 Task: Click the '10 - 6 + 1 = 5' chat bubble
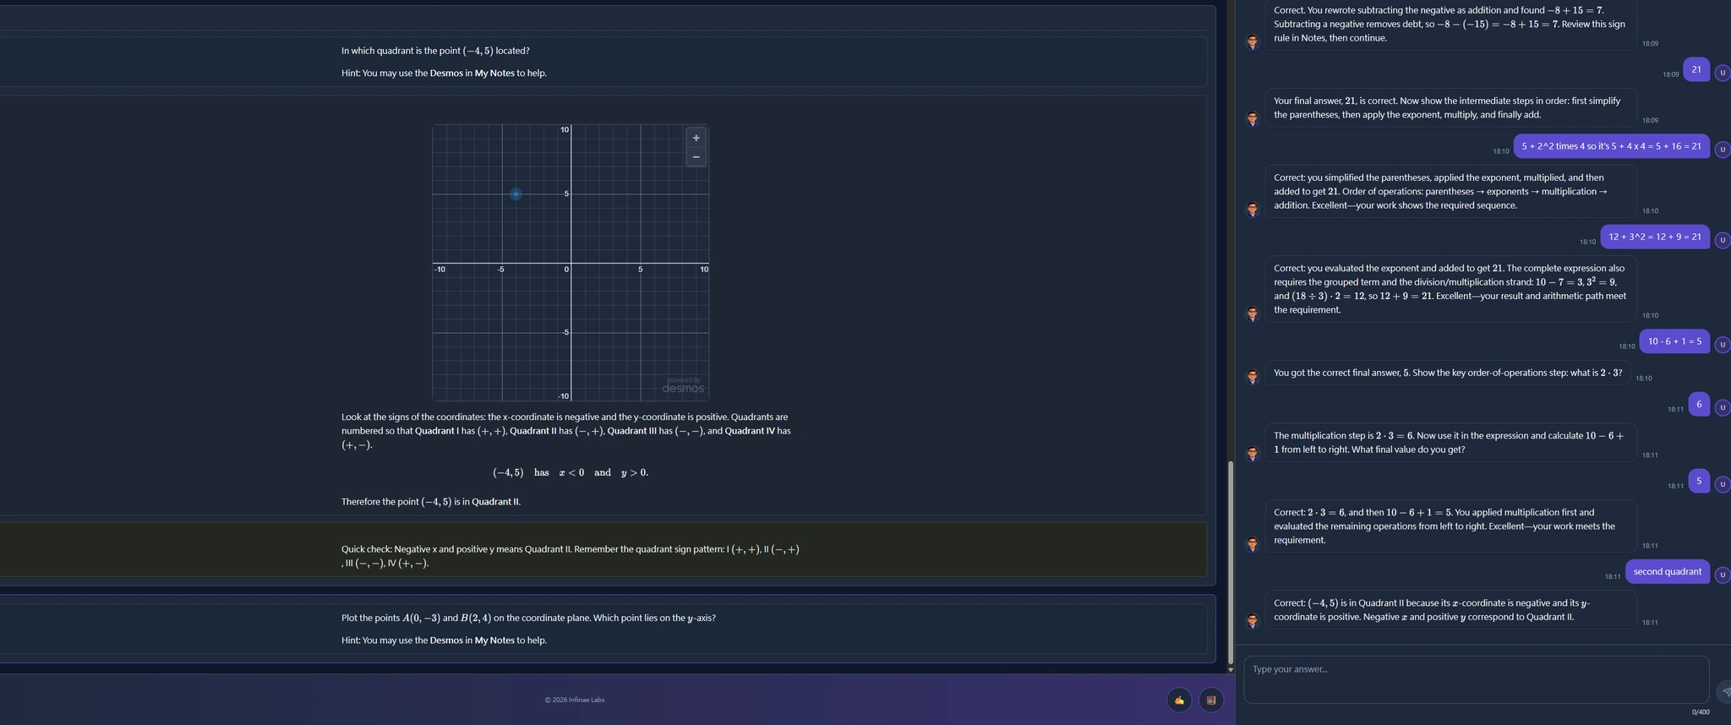click(1674, 341)
